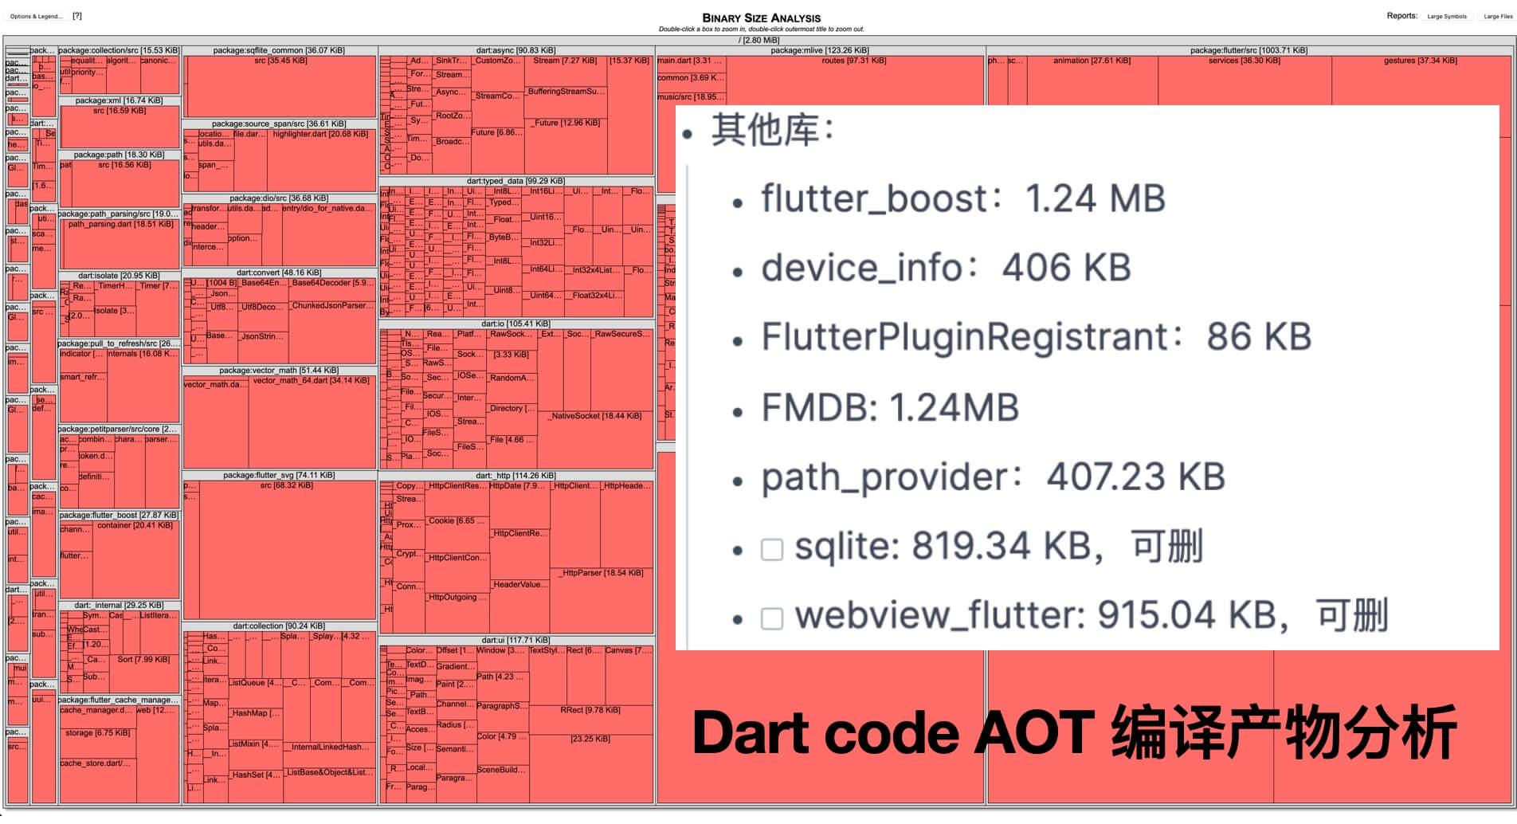The width and height of the screenshot is (1517, 824).
Task: Select package:mlive [123.26 KiB] header
Action: [x=820, y=50]
